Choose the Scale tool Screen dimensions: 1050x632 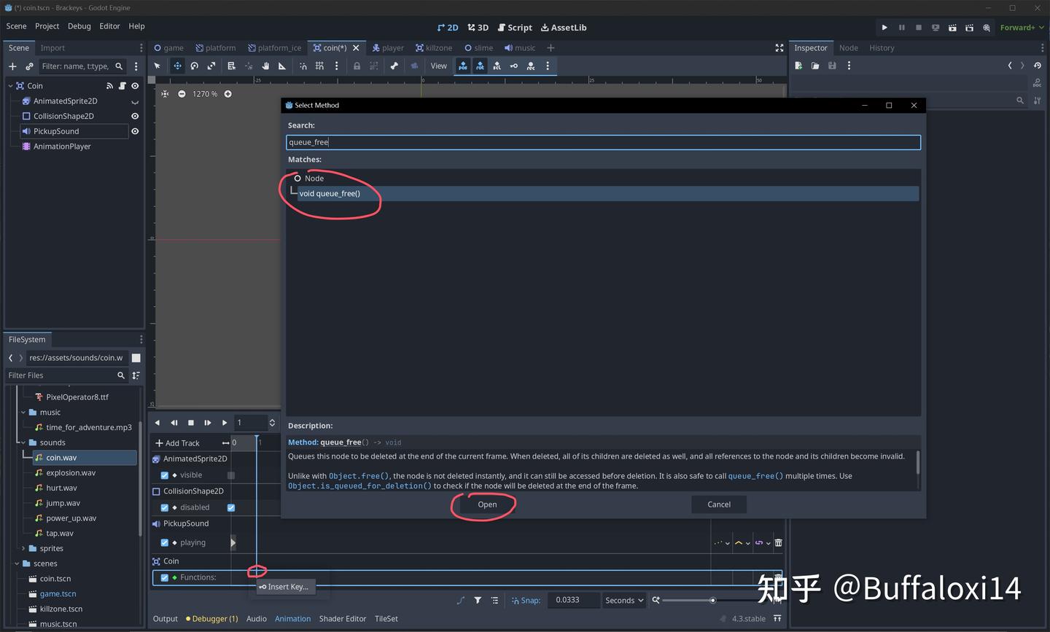tap(212, 66)
